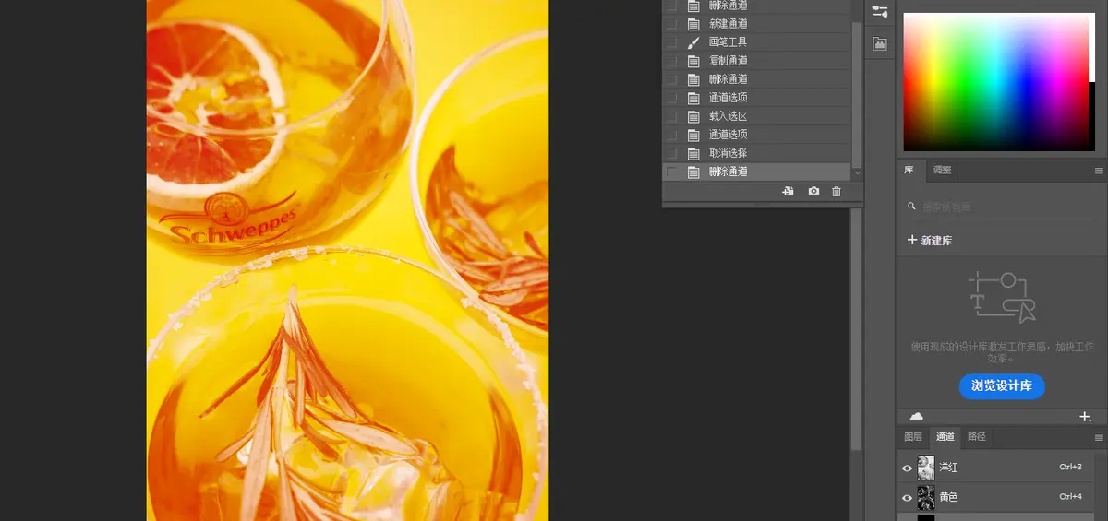
Task: Pick a color in the color spectrum field
Action: [995, 82]
